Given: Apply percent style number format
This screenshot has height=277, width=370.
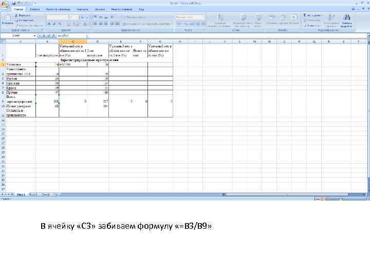Looking at the screenshot, I should (186, 24).
